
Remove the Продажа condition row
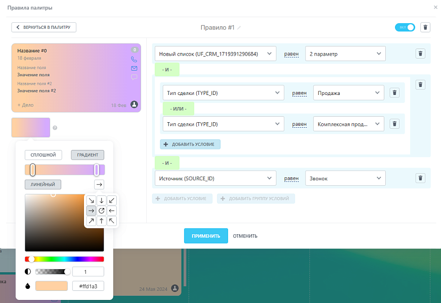(395, 93)
